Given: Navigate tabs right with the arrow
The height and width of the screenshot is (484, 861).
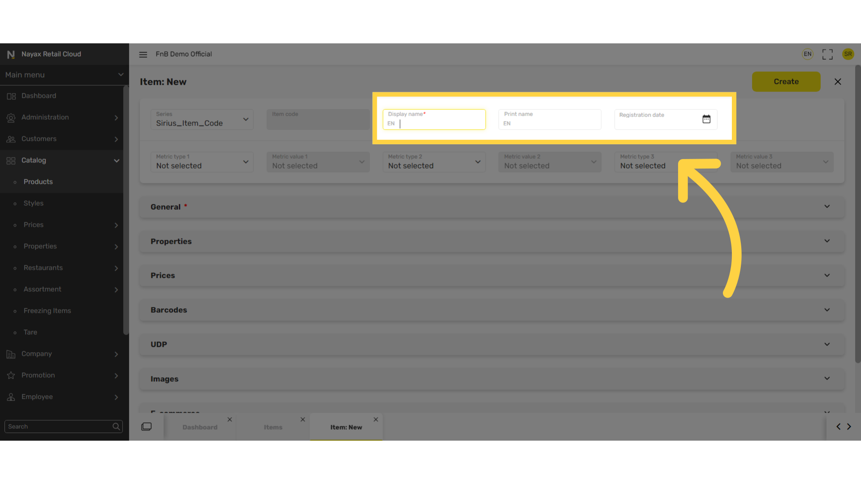Looking at the screenshot, I should (849, 427).
